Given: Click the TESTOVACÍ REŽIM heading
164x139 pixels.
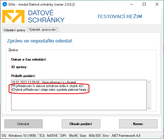Looking at the screenshot, I should 120,16.
